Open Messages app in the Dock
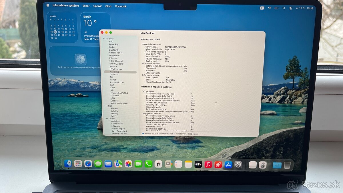This screenshot has width=343, height=193. 98,164
